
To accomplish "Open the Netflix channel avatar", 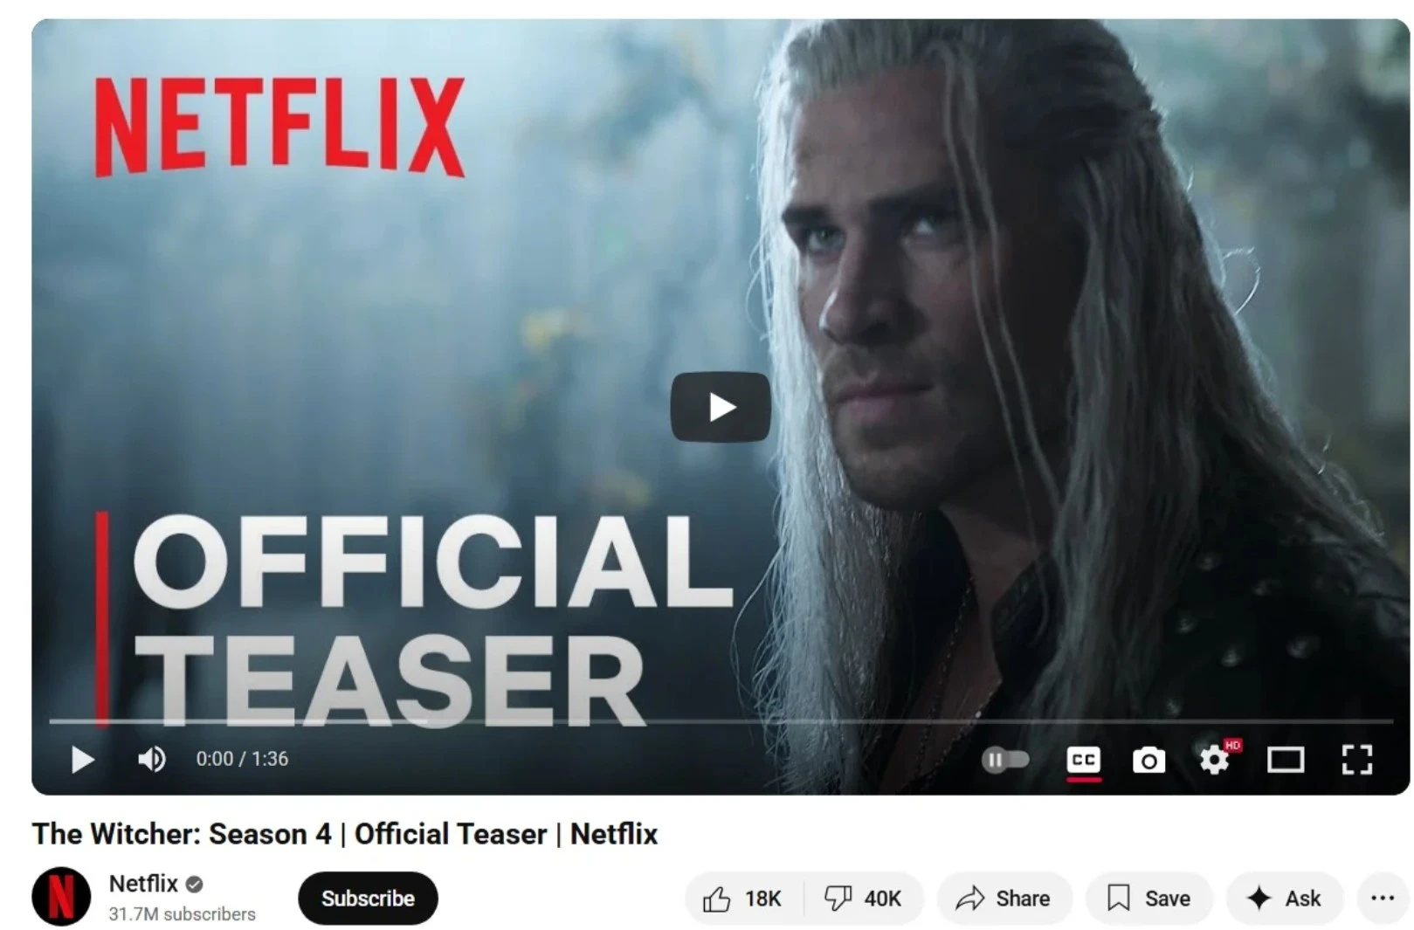I will 61,896.
